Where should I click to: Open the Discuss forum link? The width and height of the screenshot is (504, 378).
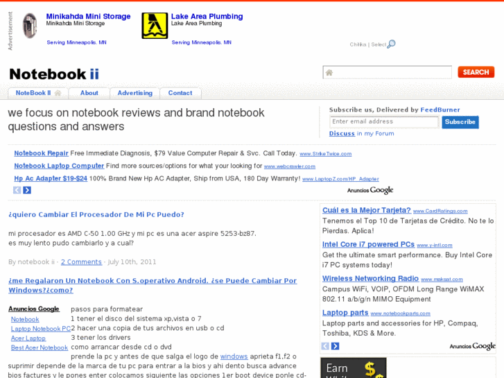[x=342, y=134]
